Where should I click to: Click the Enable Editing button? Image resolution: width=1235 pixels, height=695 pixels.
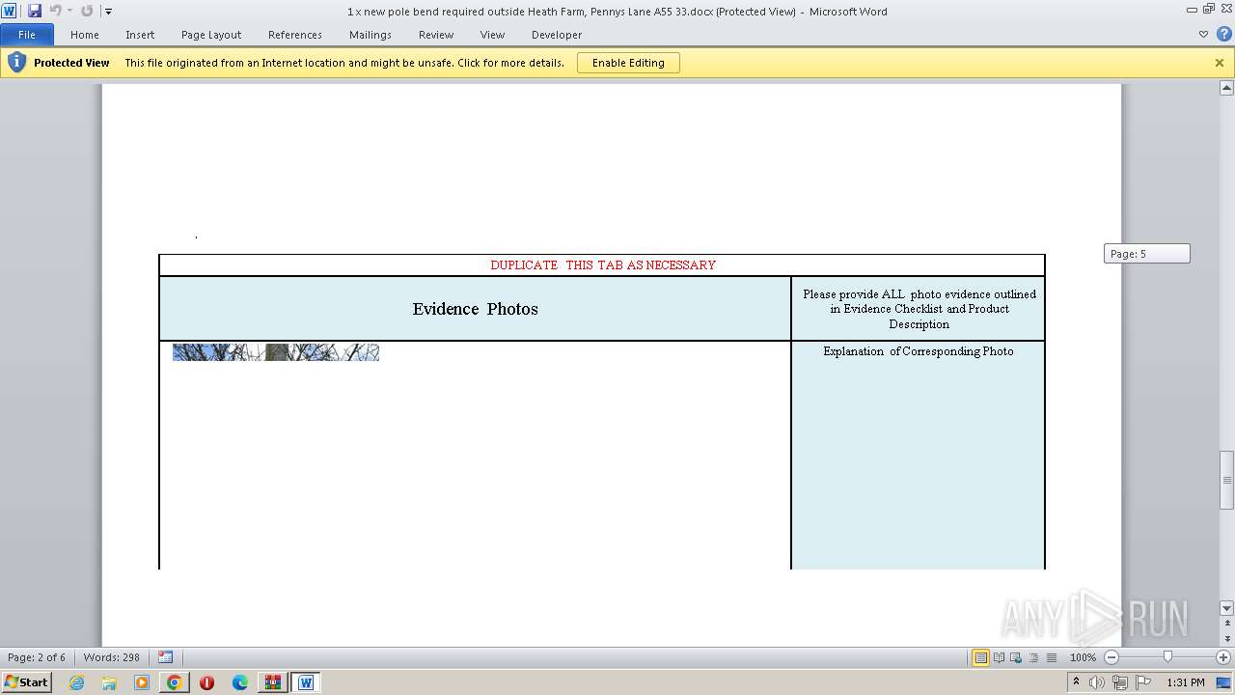click(628, 63)
